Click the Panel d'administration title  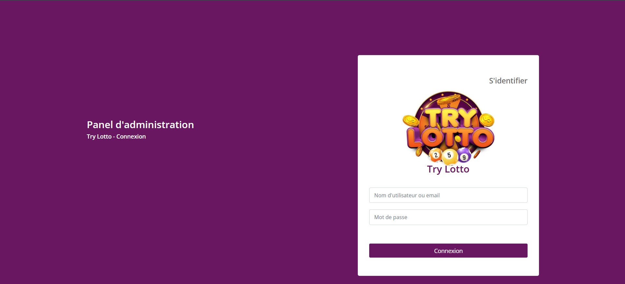(140, 125)
